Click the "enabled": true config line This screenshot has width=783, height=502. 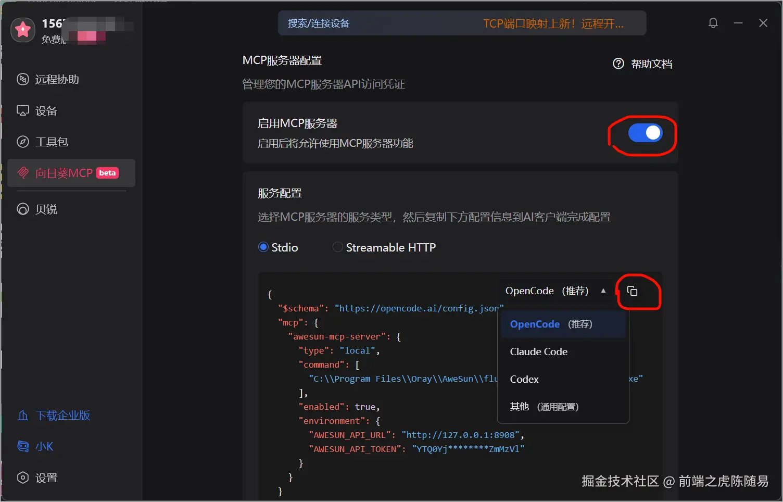tap(339, 407)
